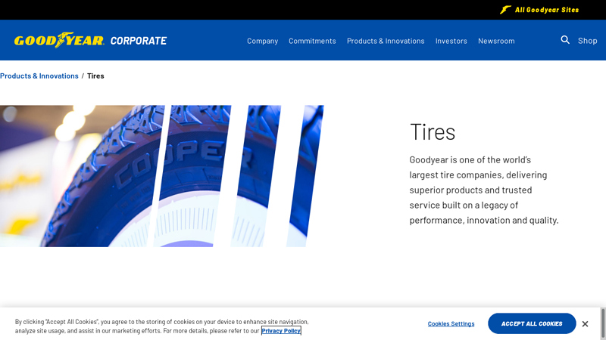606x340 pixels.
Task: Open the Commitments menu
Action: [x=312, y=41]
